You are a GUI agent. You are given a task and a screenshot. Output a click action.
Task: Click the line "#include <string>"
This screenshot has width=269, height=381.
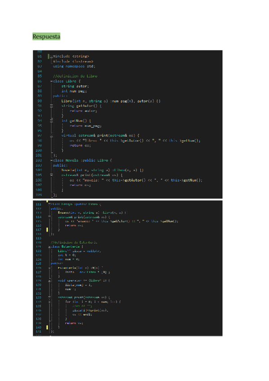pyautogui.click(x=71, y=56)
